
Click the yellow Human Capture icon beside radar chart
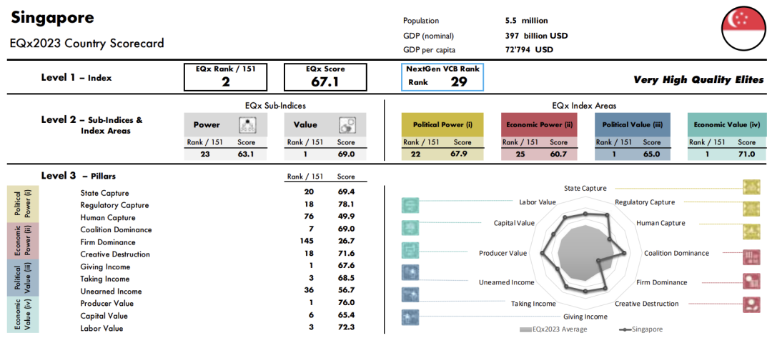(x=751, y=231)
